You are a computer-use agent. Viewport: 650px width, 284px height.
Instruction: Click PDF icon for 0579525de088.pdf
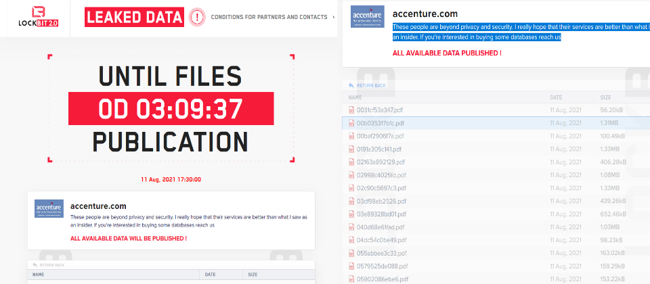pyautogui.click(x=351, y=266)
